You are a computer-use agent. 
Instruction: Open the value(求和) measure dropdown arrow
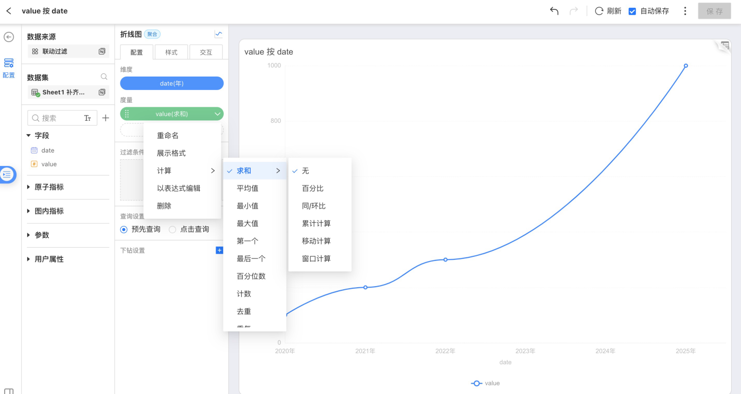pos(217,114)
